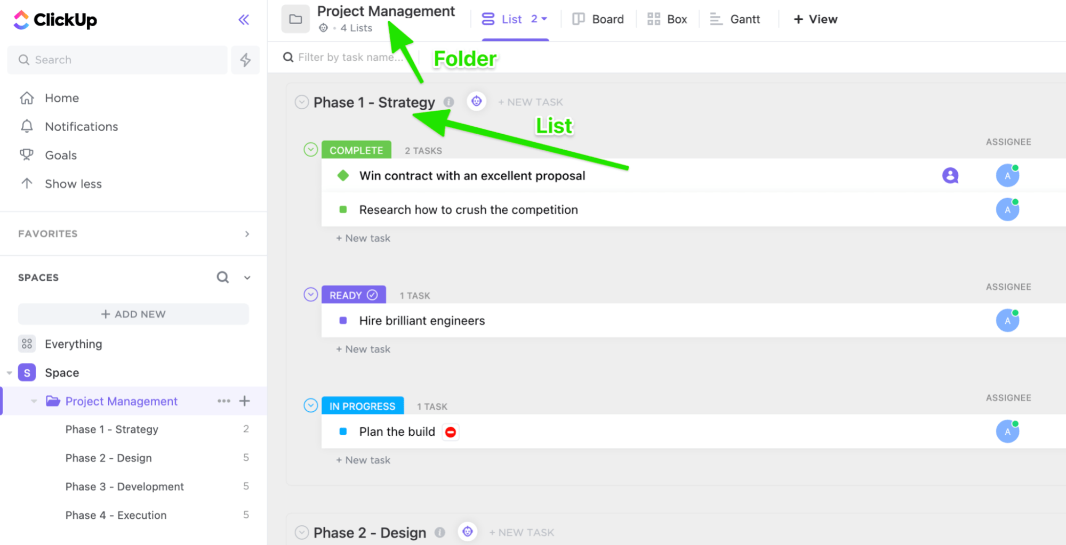The image size is (1066, 545).
Task: Collapse the IN PROGRESS status group
Action: point(311,405)
